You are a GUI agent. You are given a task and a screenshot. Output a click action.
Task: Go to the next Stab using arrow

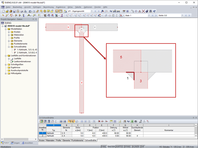tap(156, 16)
